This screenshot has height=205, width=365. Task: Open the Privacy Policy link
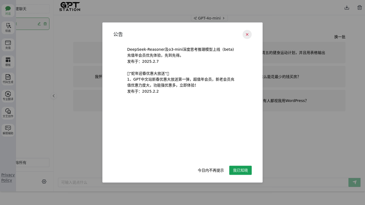pyautogui.click(x=8, y=177)
